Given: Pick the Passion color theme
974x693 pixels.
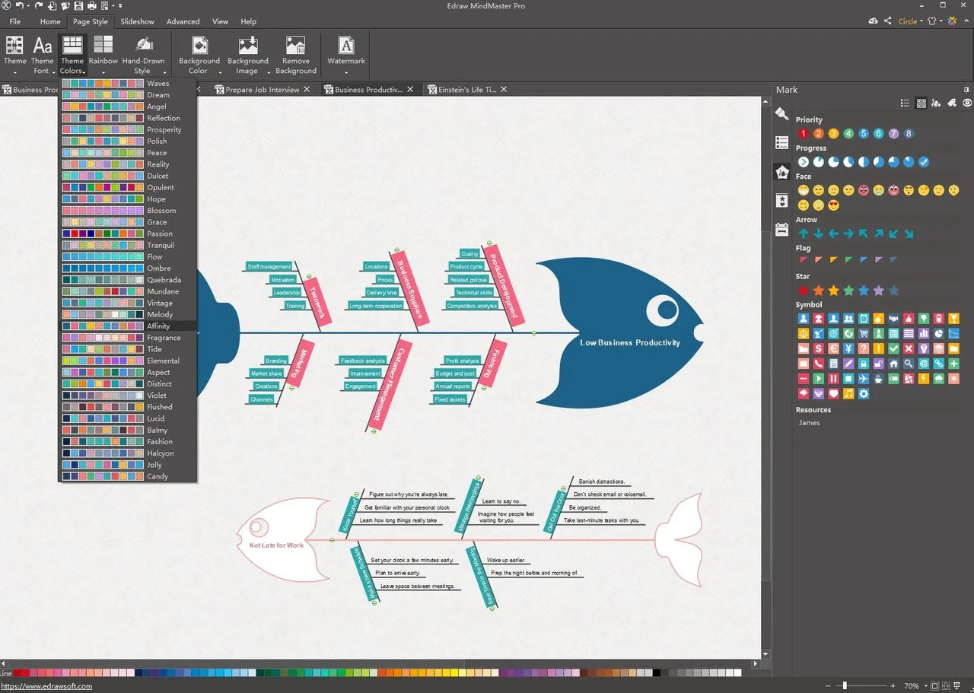Looking at the screenshot, I should [x=128, y=234].
